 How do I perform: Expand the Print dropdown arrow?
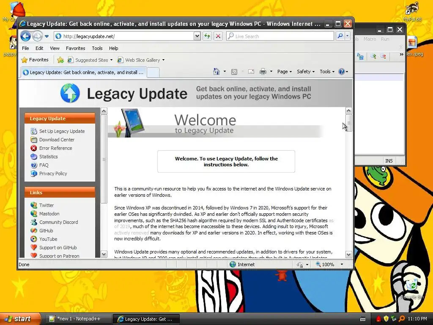(x=271, y=72)
